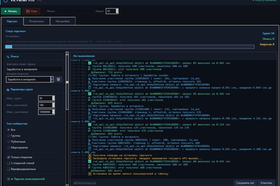Open the Настройки tab
Screen dimensions: 280x186
click(63, 21)
